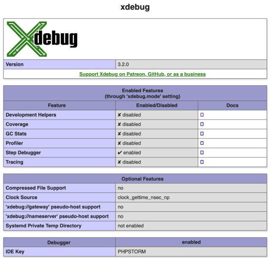
Task: Click the Development Helpers disabled status
Action: click(x=129, y=115)
